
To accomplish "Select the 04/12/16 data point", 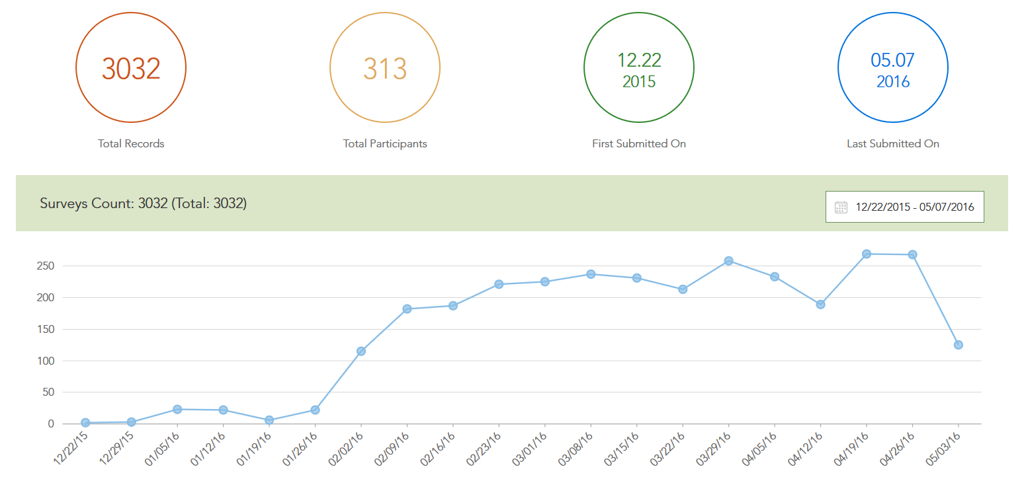I will tap(820, 305).
